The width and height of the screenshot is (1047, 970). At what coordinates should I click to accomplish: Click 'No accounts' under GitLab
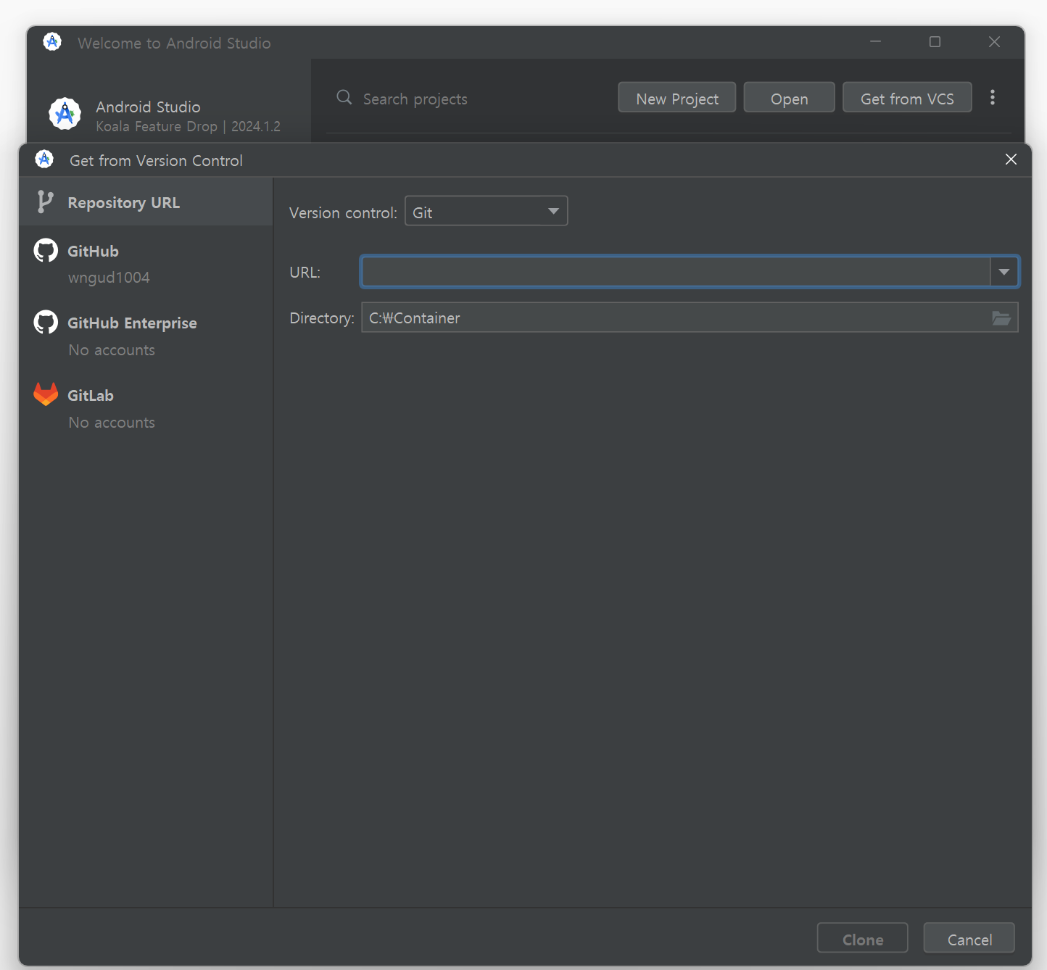112,423
